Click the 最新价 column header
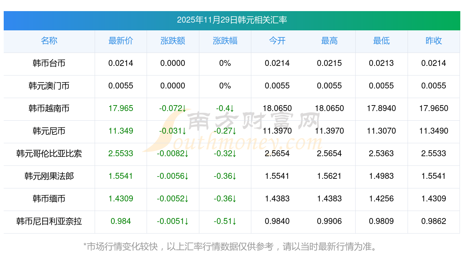Image resolution: width=464 pixels, height=258 pixels. click(121, 41)
